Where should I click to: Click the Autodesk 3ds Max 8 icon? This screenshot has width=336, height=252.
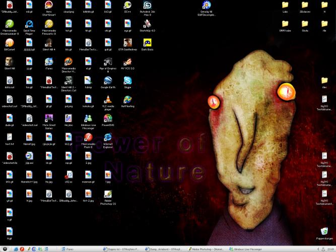point(147,5)
